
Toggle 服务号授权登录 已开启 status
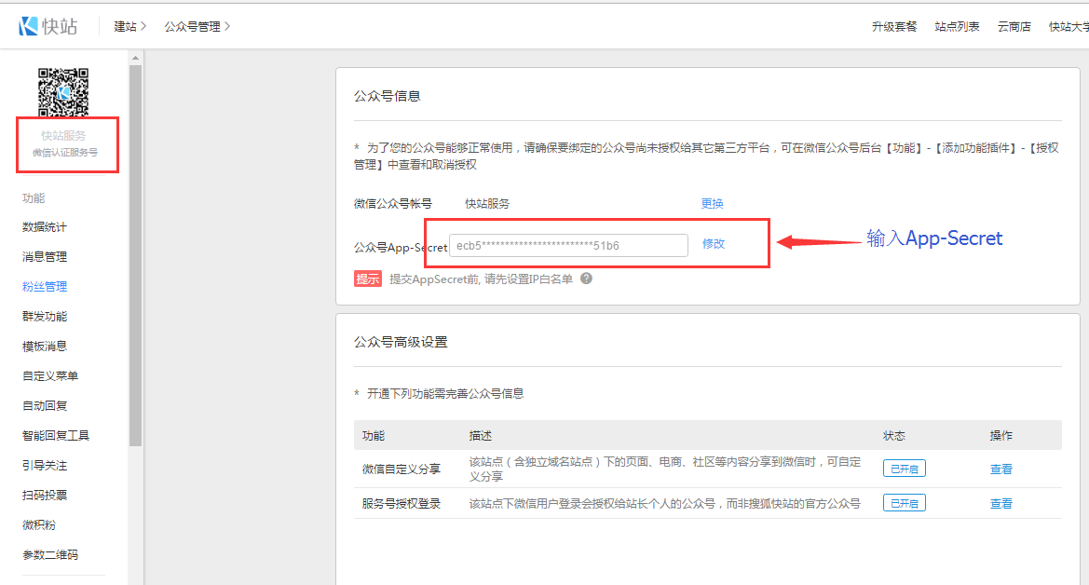[904, 503]
